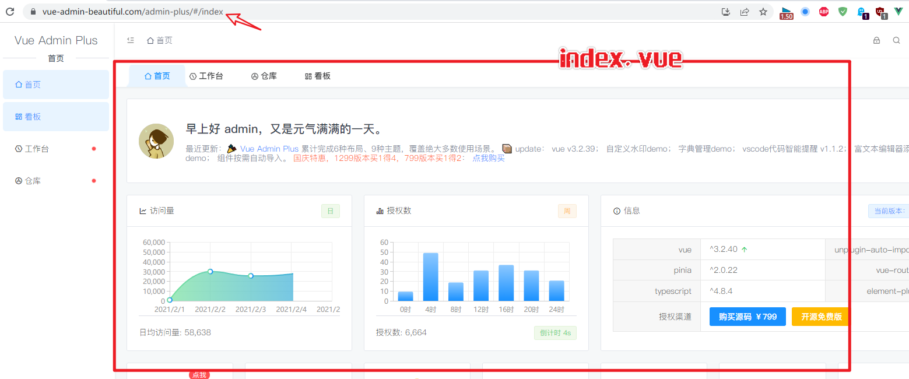The height and width of the screenshot is (379, 909).
Task: Click the 开源免费版 button
Action: click(822, 317)
